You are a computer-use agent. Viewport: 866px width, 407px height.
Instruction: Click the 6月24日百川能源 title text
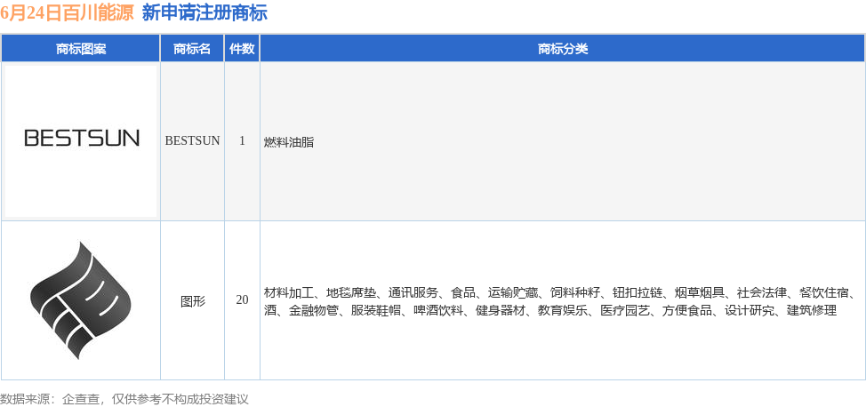(x=68, y=13)
